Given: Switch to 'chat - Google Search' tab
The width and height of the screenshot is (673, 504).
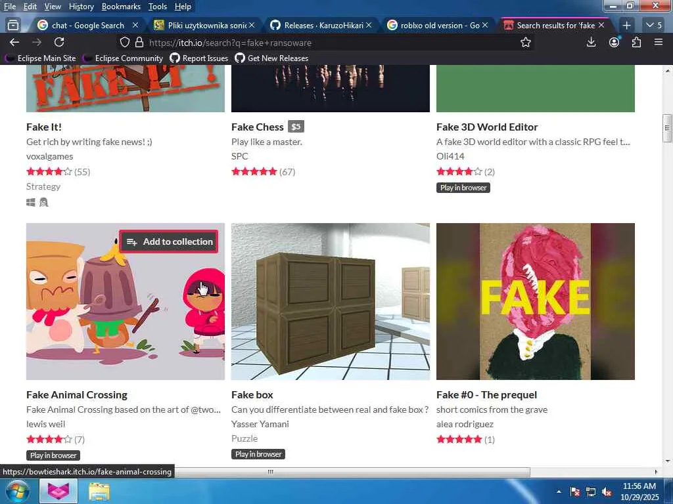Looking at the screenshot, I should 87,26.
